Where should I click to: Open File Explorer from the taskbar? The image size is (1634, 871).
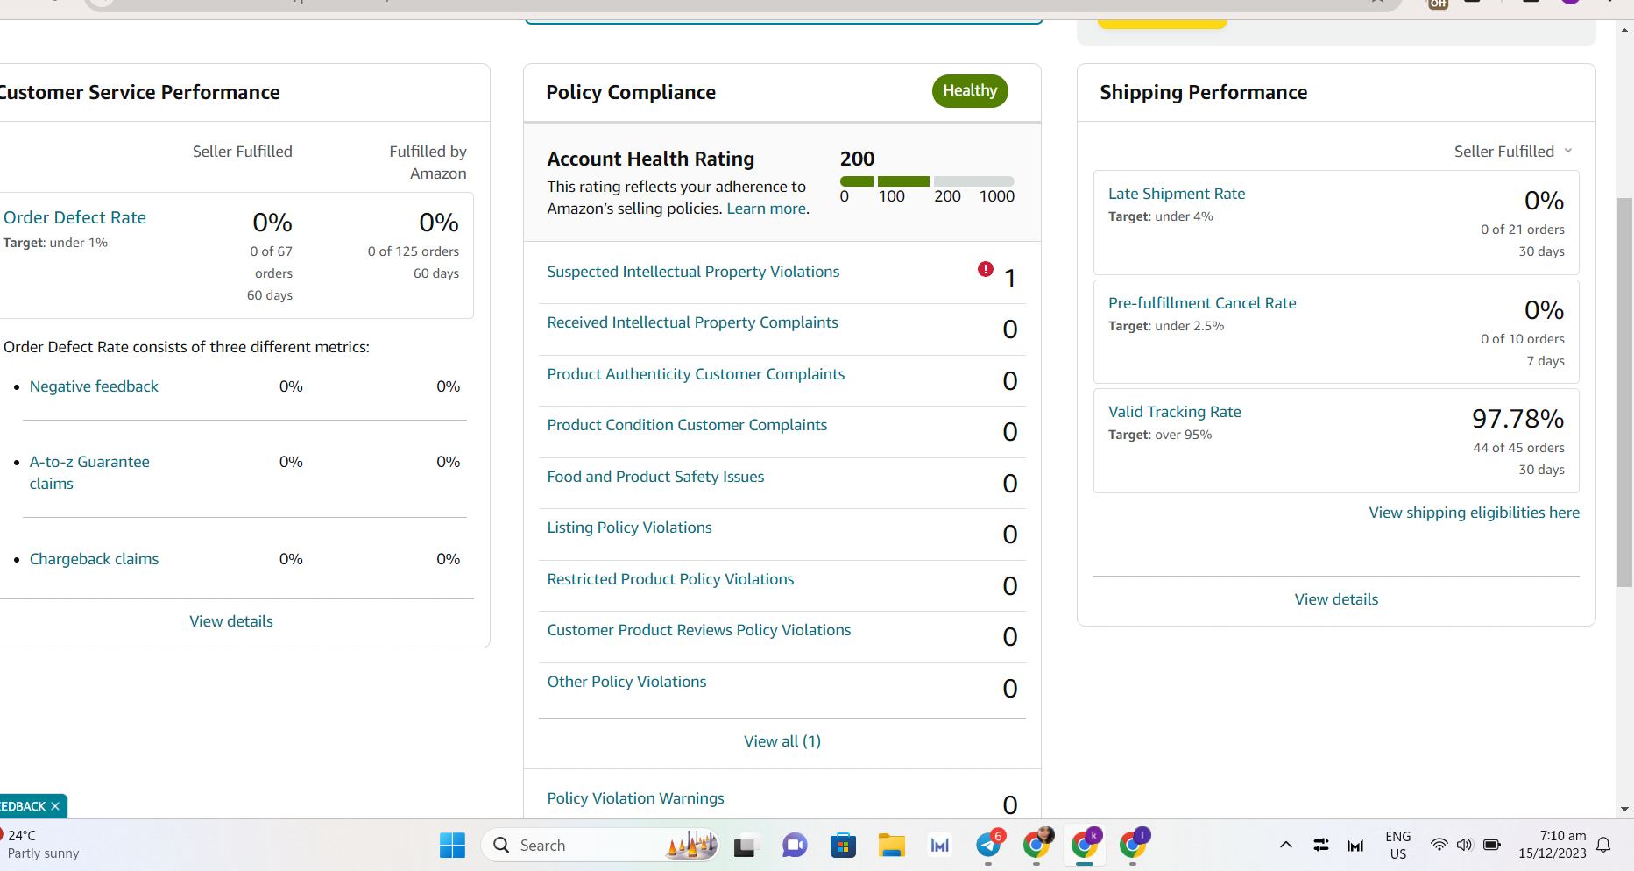click(891, 846)
